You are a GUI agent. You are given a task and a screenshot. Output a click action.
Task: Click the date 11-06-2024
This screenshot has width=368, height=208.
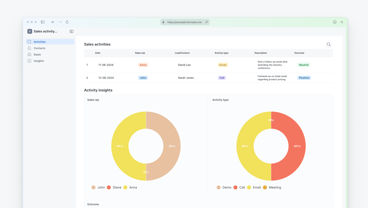tap(106, 65)
